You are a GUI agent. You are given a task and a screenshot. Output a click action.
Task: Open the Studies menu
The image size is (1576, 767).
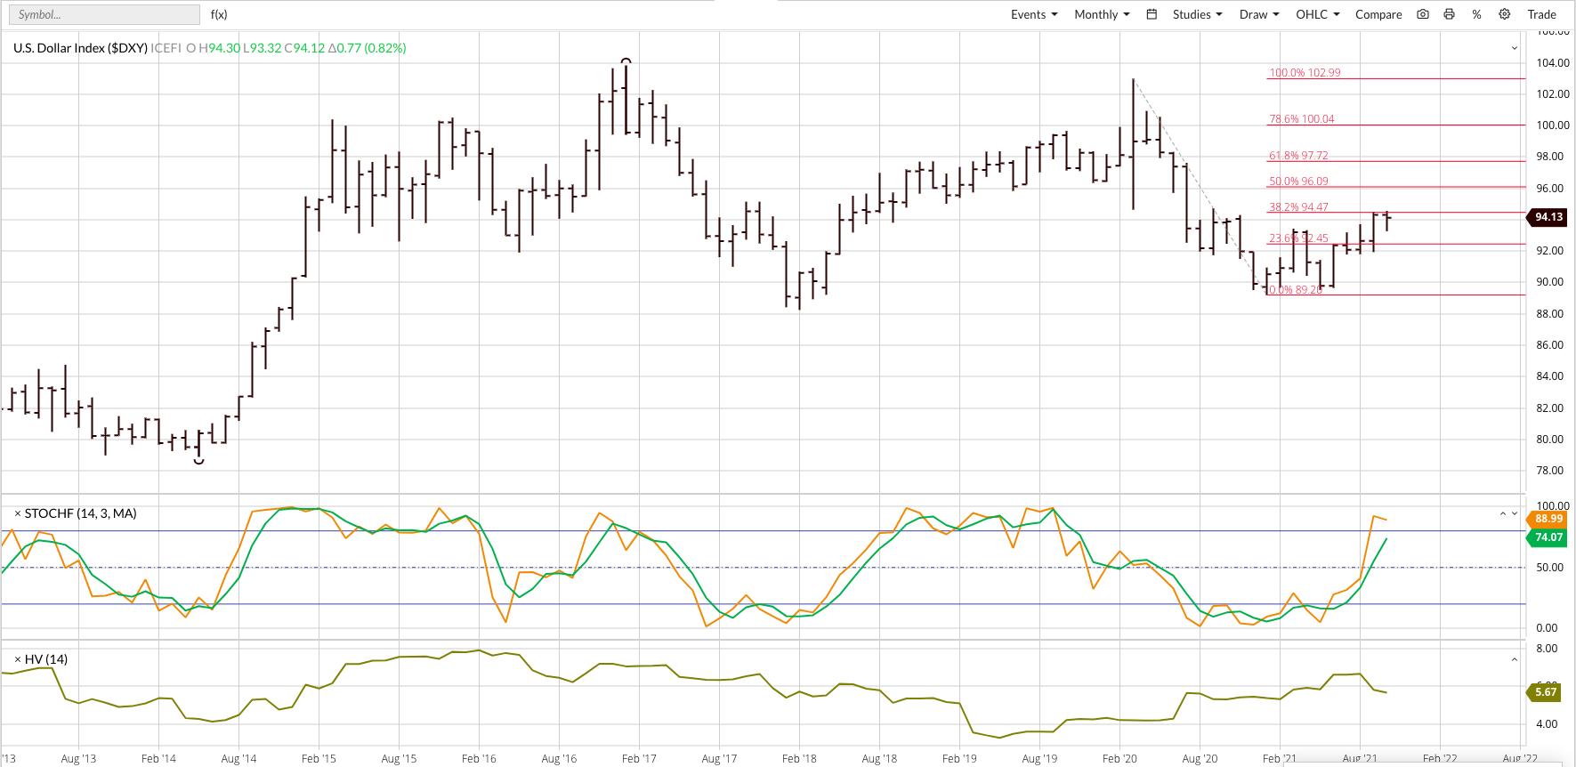coord(1197,14)
